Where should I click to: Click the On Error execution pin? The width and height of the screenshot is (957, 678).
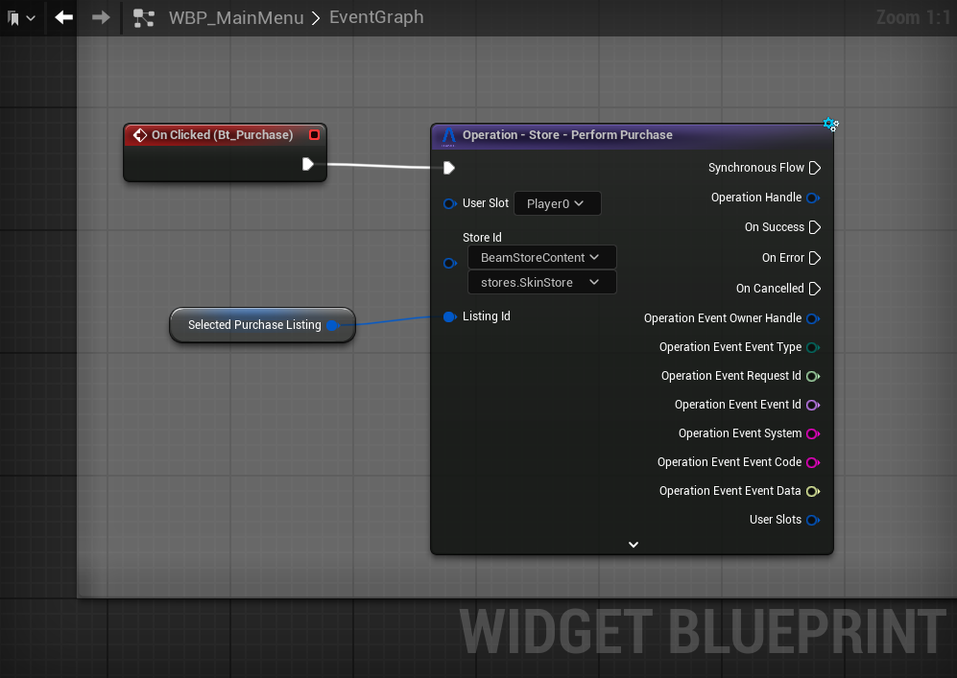[x=814, y=258]
